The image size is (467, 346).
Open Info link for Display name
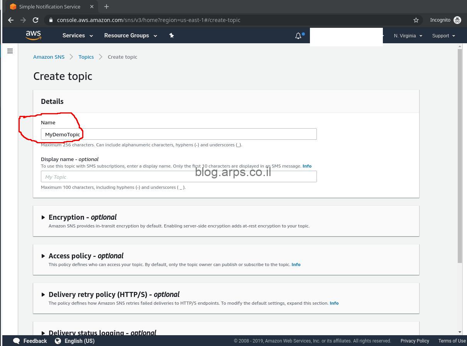tap(307, 166)
